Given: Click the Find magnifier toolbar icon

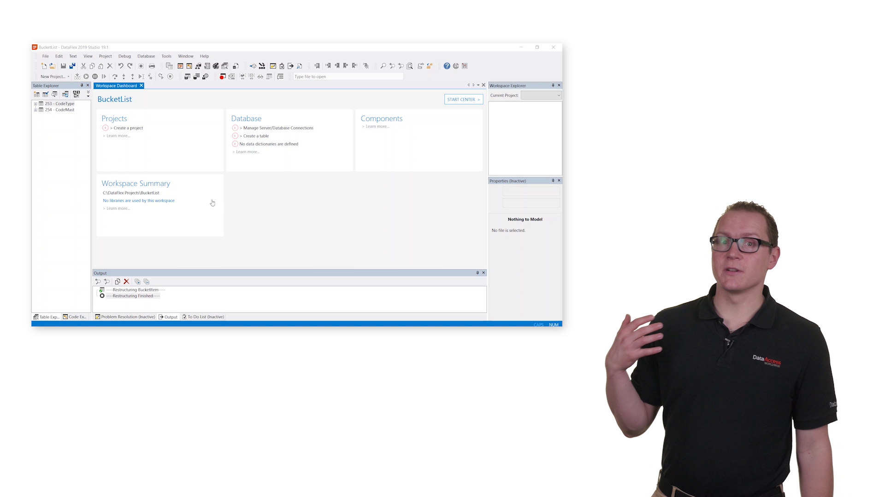Looking at the screenshot, I should (x=383, y=66).
